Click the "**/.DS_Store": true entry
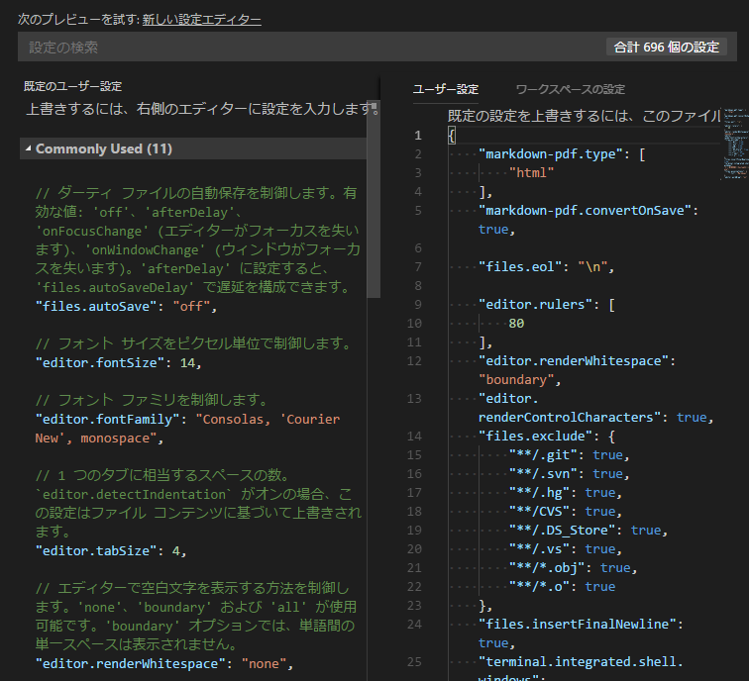 588,531
